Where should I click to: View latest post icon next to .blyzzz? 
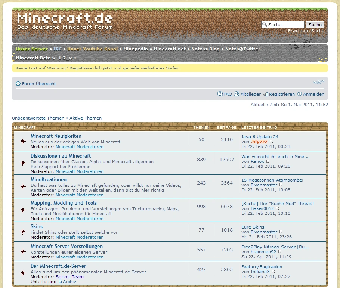point(271,142)
